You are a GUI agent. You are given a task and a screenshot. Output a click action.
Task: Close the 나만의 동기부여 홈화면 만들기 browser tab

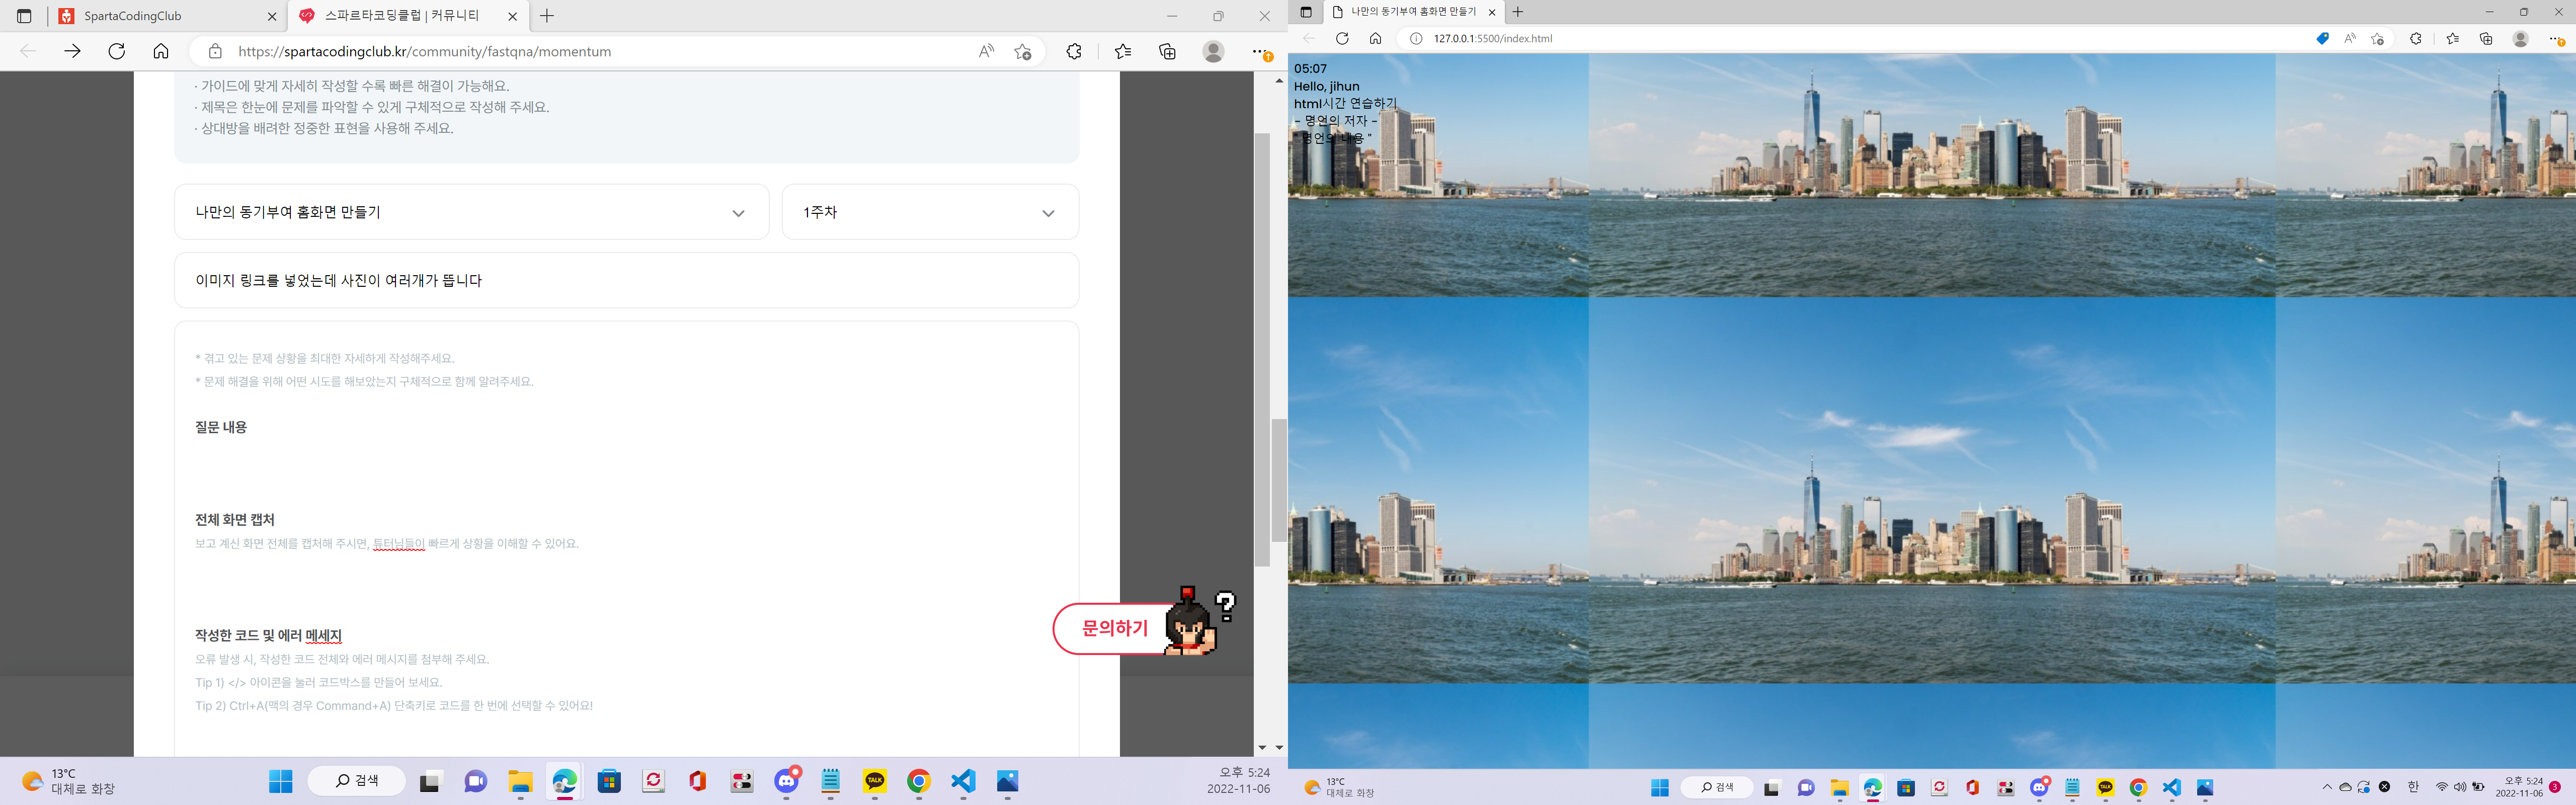1492,12
